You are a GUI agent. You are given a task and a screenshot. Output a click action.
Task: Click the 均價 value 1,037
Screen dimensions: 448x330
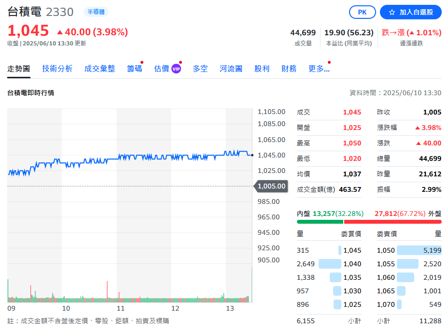tap(352, 174)
